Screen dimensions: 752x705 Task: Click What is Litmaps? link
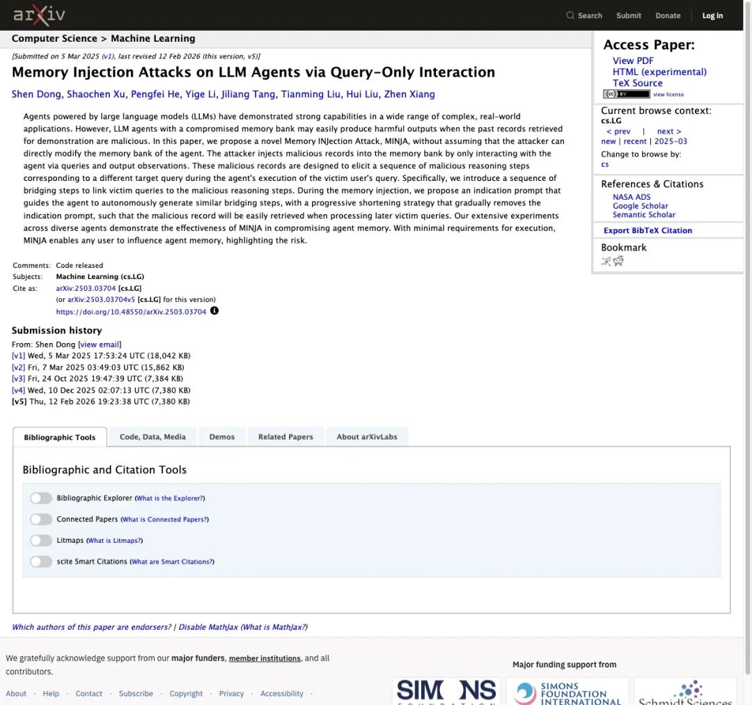tap(114, 541)
